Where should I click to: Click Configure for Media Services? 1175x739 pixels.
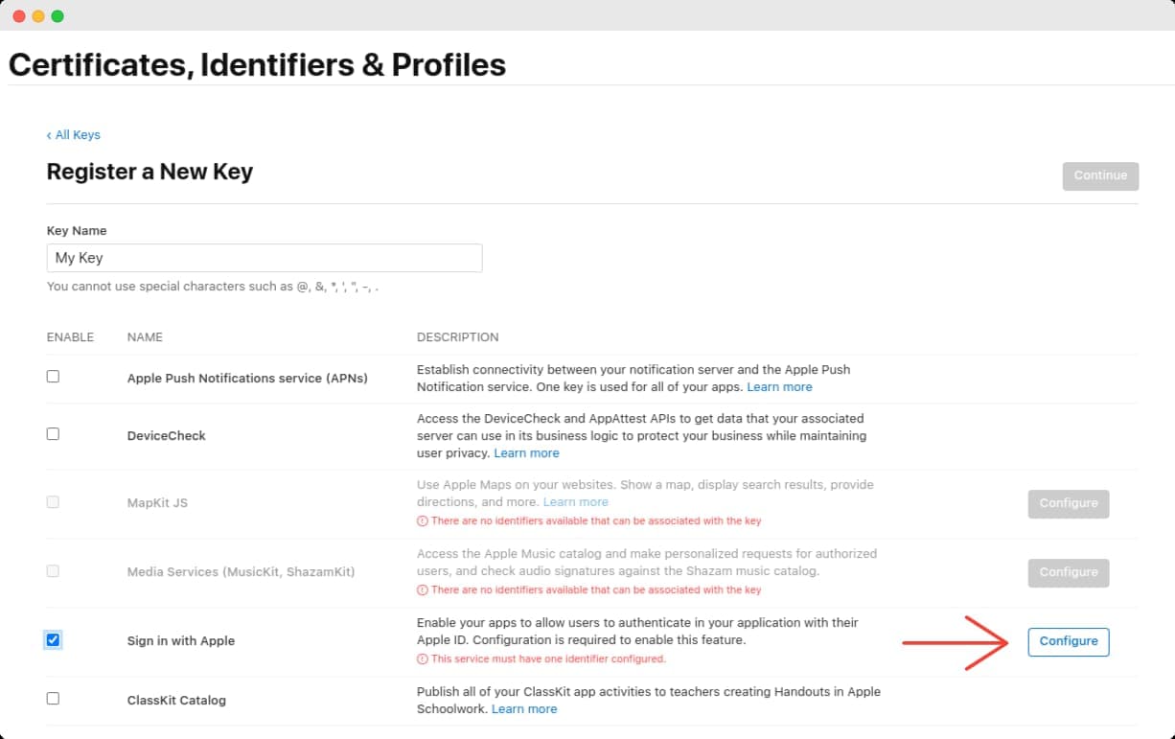[1068, 572]
